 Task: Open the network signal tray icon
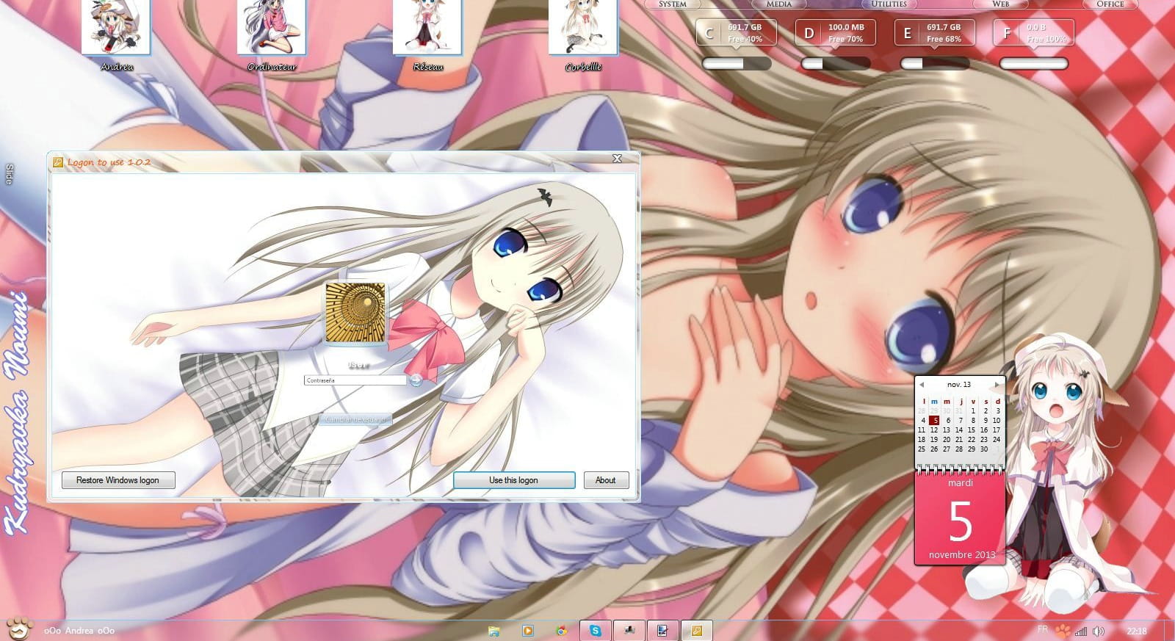[x=1081, y=631]
